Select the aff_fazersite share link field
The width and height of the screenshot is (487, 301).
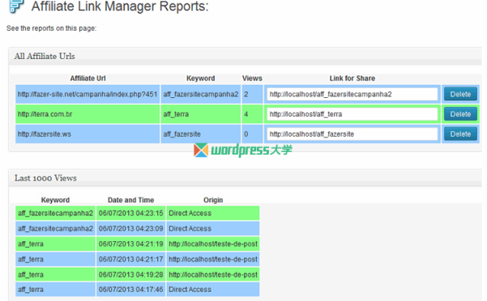click(352, 134)
